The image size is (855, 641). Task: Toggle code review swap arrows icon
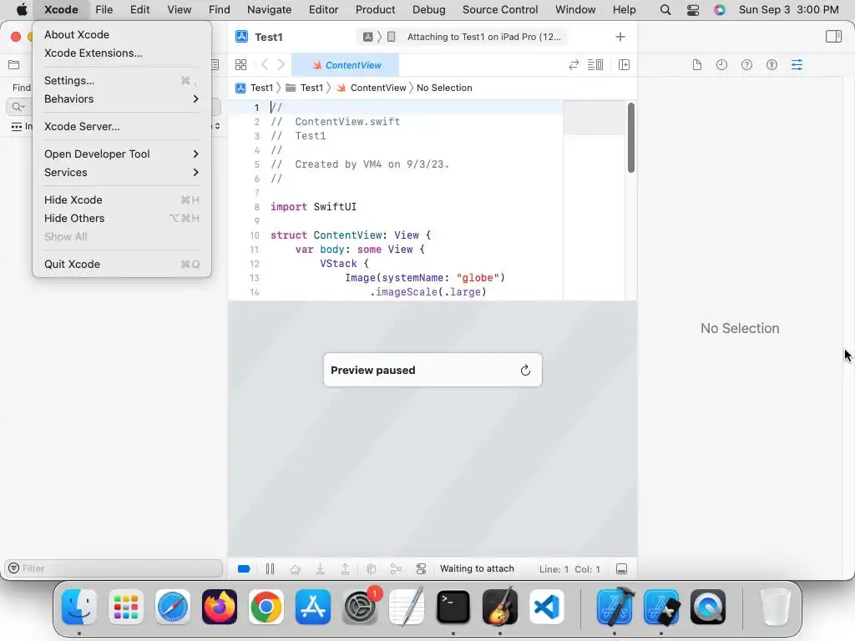(x=574, y=65)
